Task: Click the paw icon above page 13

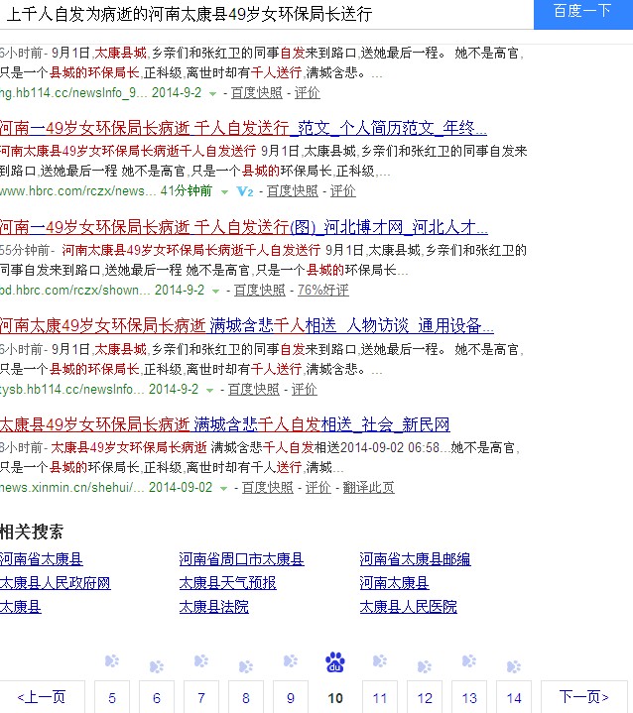Action: coord(468,660)
